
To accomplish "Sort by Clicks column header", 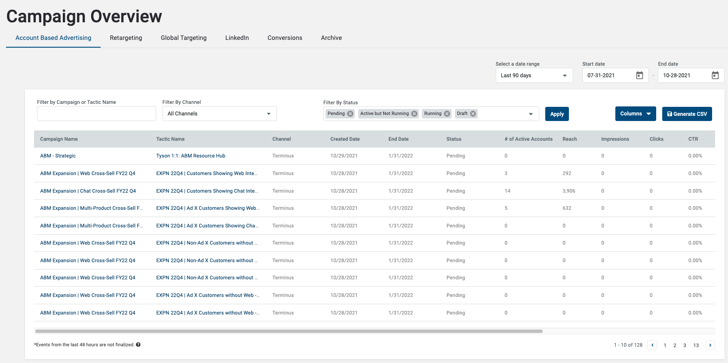I will (656, 139).
